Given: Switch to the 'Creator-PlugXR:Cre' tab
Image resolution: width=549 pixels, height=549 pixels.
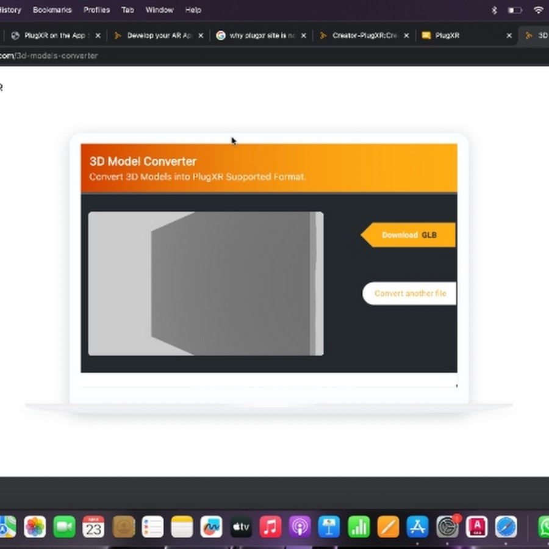Looking at the screenshot, I should pyautogui.click(x=364, y=35).
